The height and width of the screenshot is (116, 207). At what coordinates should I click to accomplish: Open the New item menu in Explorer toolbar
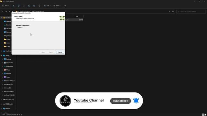click(5, 6)
